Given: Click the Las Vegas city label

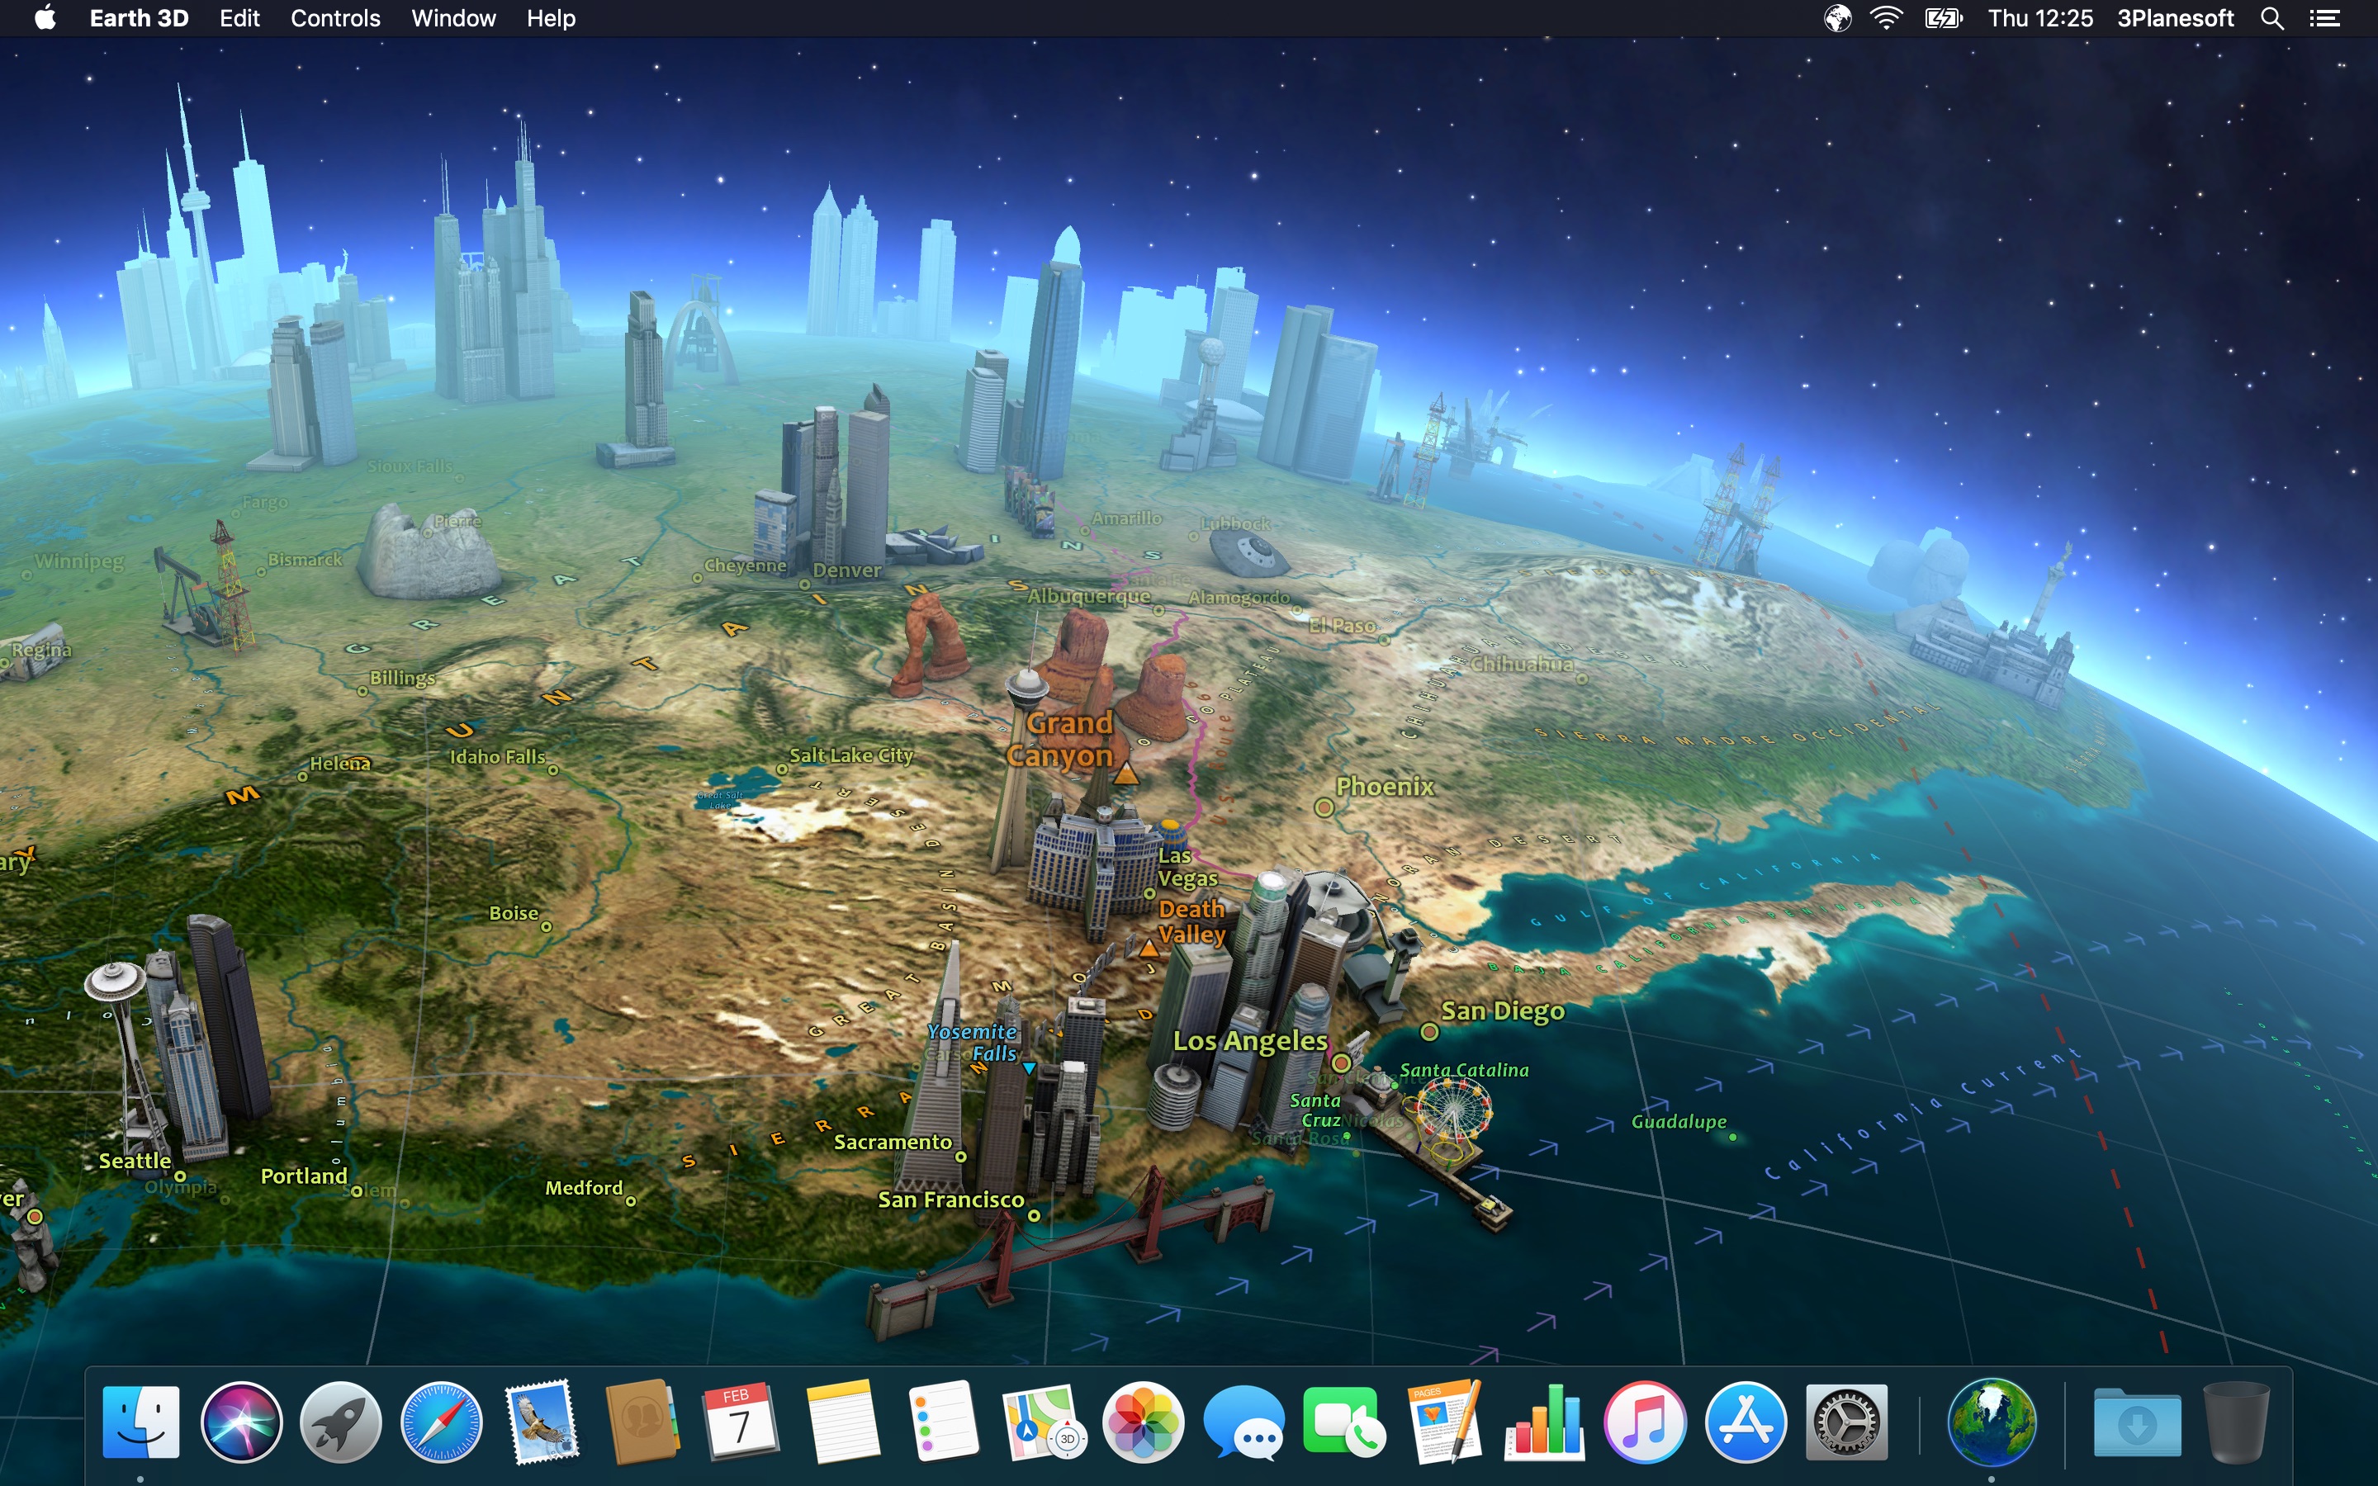Looking at the screenshot, I should pyautogui.click(x=1187, y=867).
